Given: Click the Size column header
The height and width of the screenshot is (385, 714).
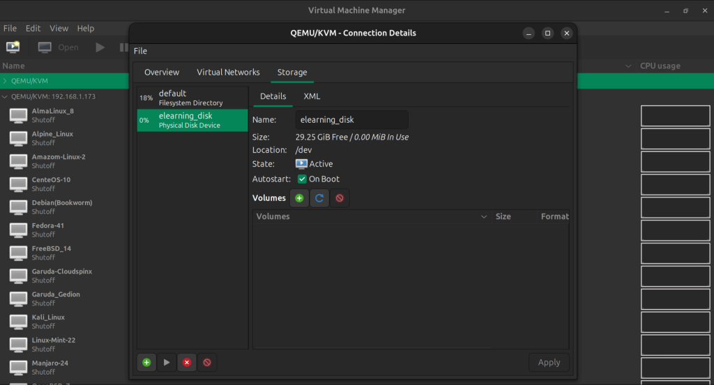Looking at the screenshot, I should [514, 217].
